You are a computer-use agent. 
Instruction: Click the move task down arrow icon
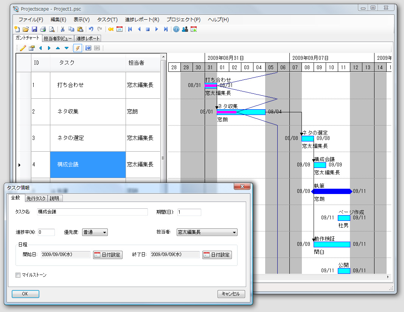coord(66,48)
